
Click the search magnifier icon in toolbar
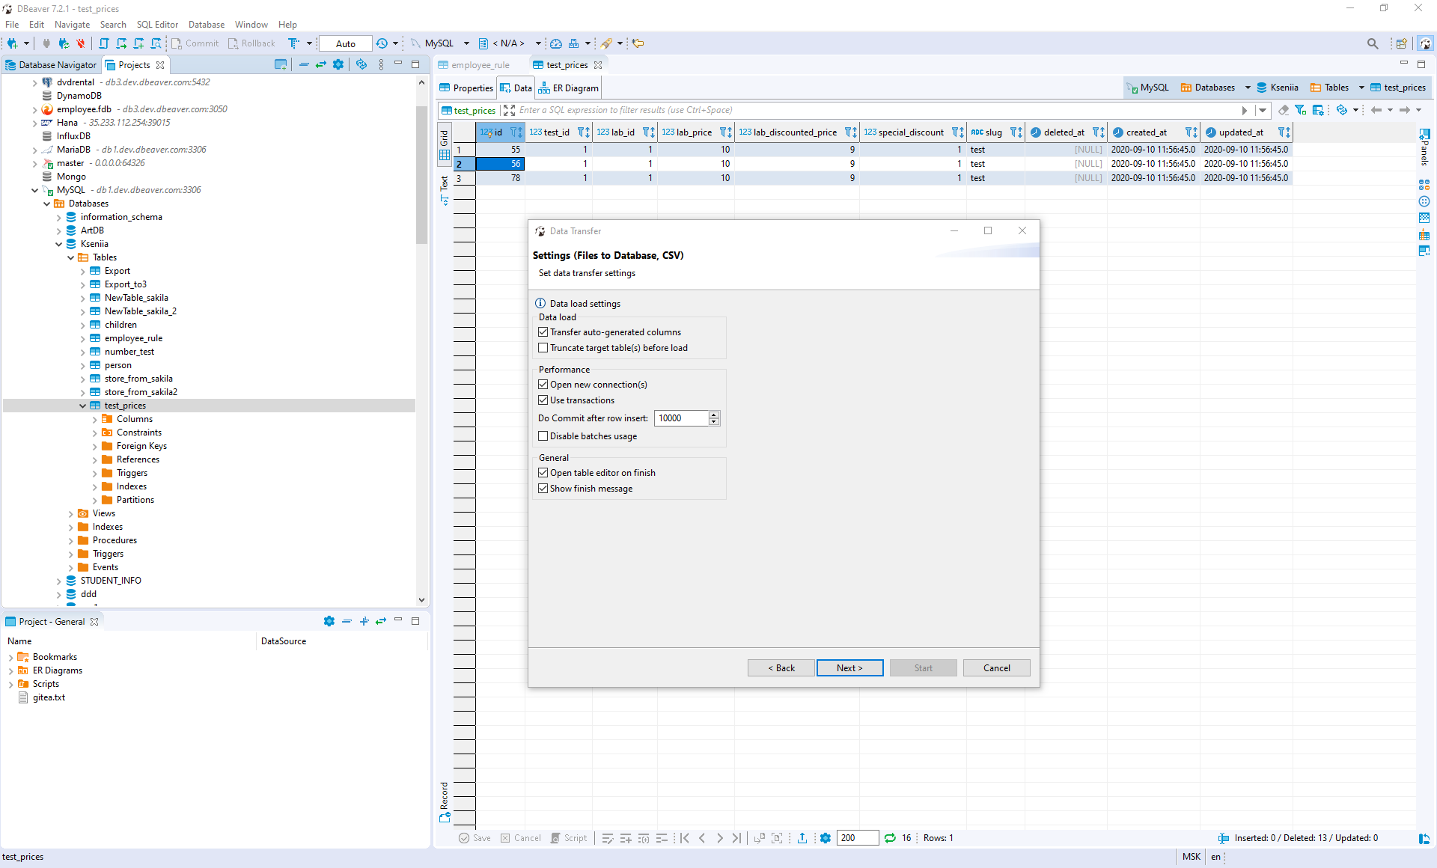1372,43
